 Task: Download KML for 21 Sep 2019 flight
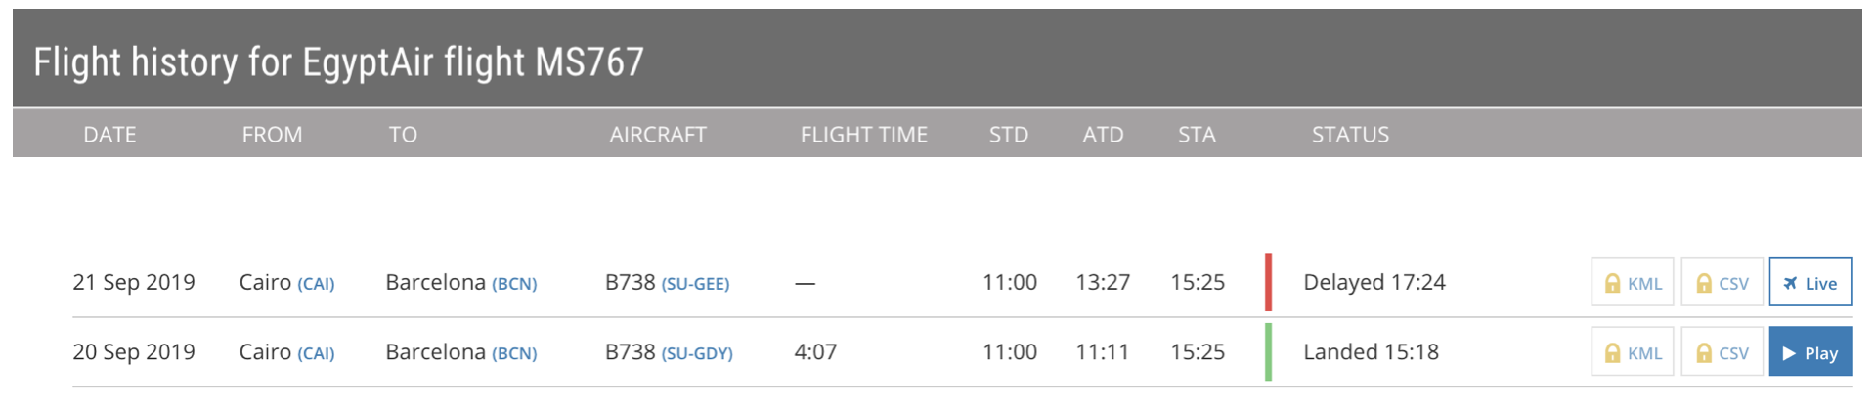pyautogui.click(x=1633, y=283)
